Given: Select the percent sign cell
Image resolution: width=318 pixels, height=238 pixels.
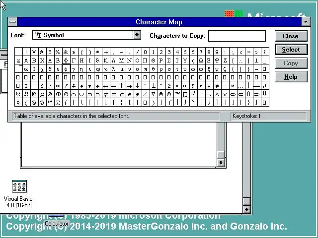Looking at the screenshot, I should click(58, 52).
